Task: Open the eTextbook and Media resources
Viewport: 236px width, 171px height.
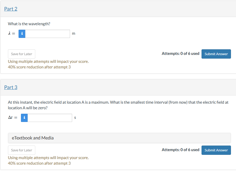Action: (33, 138)
